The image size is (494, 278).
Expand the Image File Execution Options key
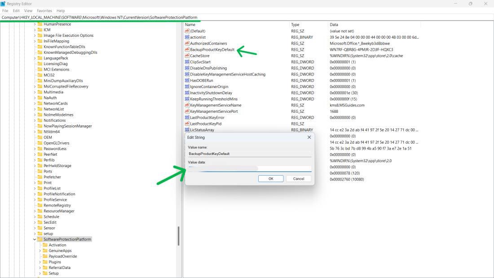point(35,35)
